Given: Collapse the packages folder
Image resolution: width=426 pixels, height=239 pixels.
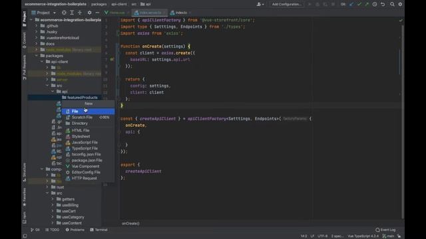Looking at the screenshot, I should (37, 56).
